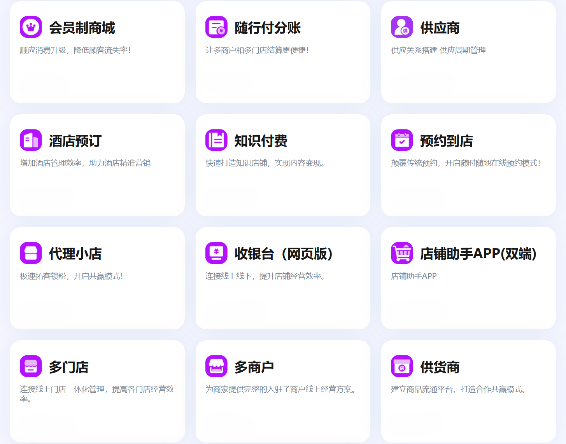Image resolution: width=566 pixels, height=444 pixels.
Task: Click the shopping cart icon for 店铺助手APP
Action: (402, 253)
